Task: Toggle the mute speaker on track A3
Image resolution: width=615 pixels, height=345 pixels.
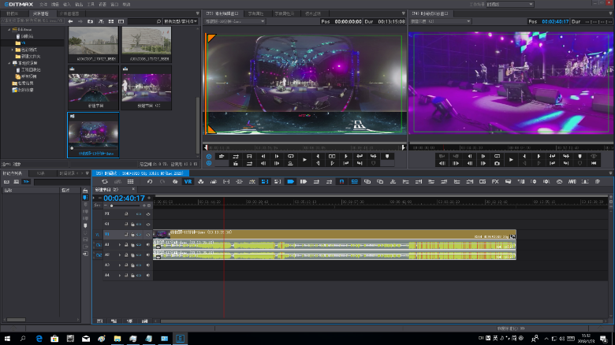Action: tap(147, 265)
